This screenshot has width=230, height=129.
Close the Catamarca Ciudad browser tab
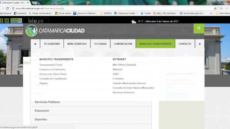coord(28,3)
